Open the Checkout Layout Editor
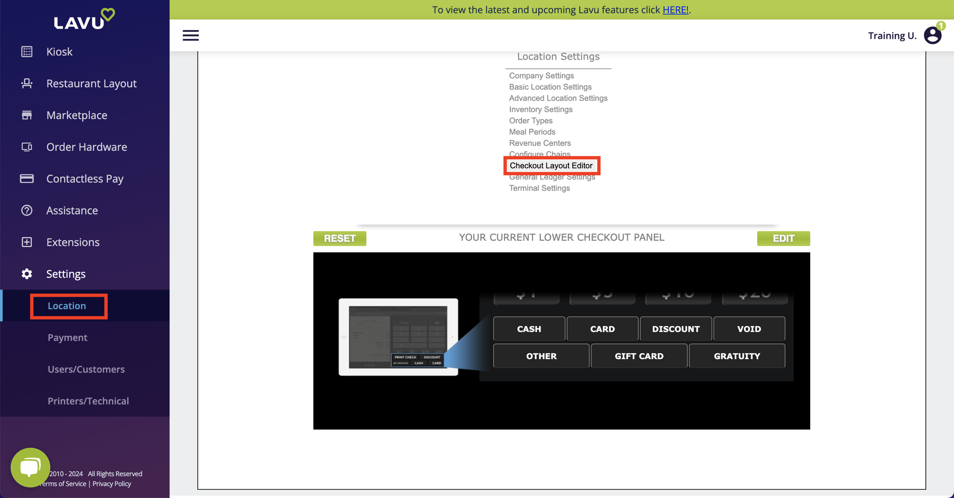 551,165
